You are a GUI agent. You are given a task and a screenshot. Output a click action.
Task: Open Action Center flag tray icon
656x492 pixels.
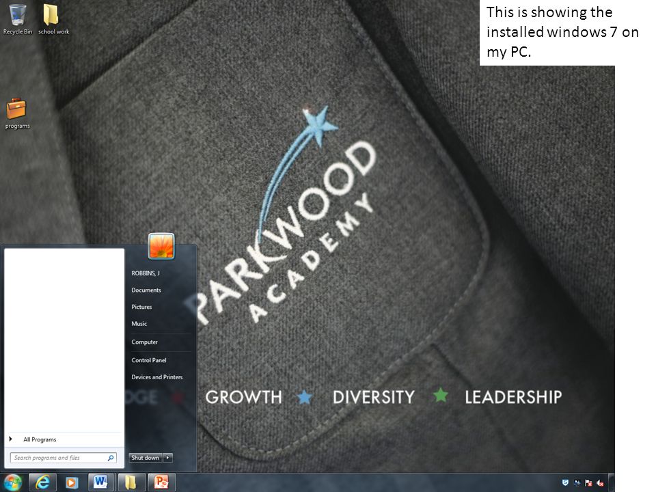[x=588, y=483]
